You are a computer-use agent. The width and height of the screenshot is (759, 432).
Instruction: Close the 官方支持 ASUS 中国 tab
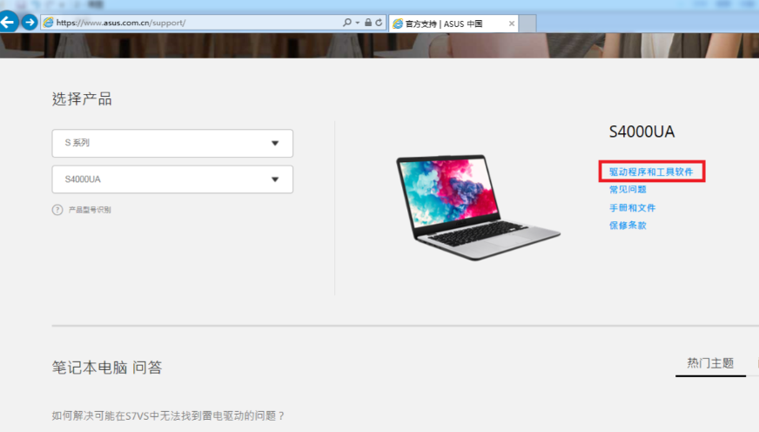tap(511, 24)
